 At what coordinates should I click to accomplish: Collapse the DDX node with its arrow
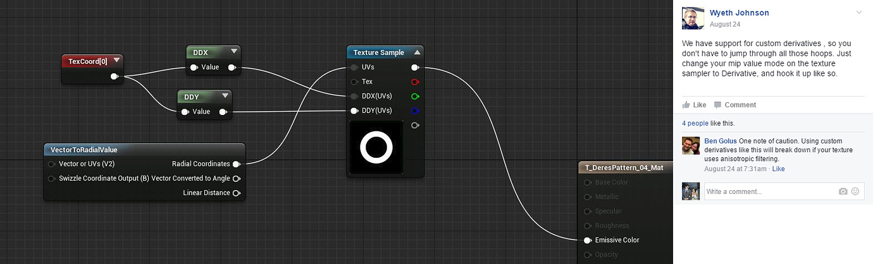point(234,52)
